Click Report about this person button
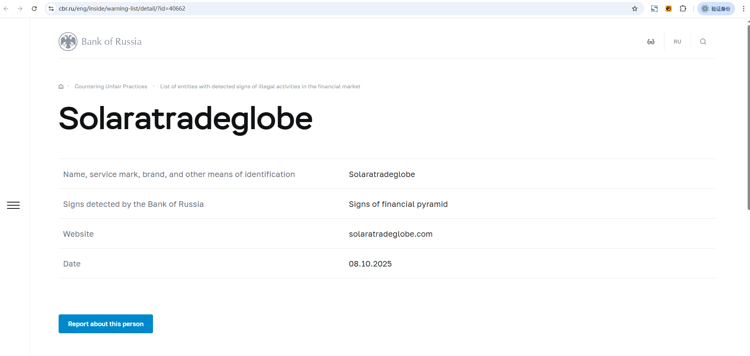The width and height of the screenshot is (750, 356). tap(105, 324)
